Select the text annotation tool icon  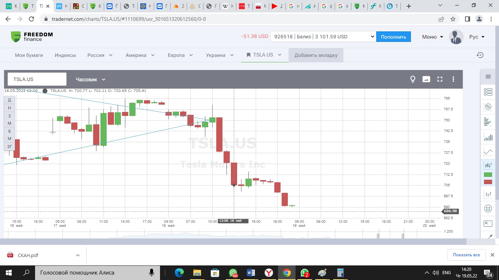click(x=488, y=223)
